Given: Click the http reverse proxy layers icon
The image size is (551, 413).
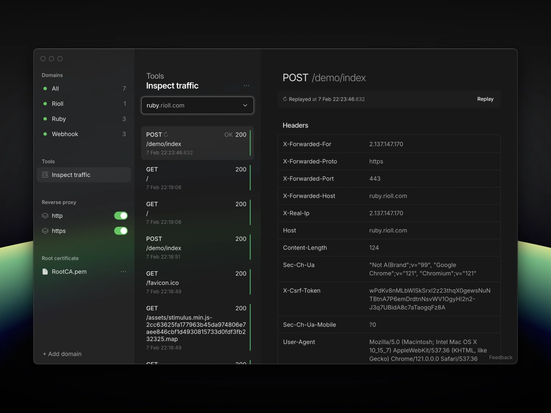Looking at the screenshot, I should (x=45, y=216).
